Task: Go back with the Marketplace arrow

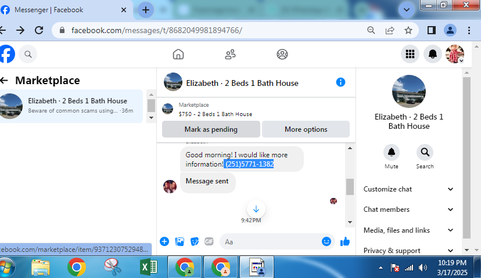Action: (4, 81)
